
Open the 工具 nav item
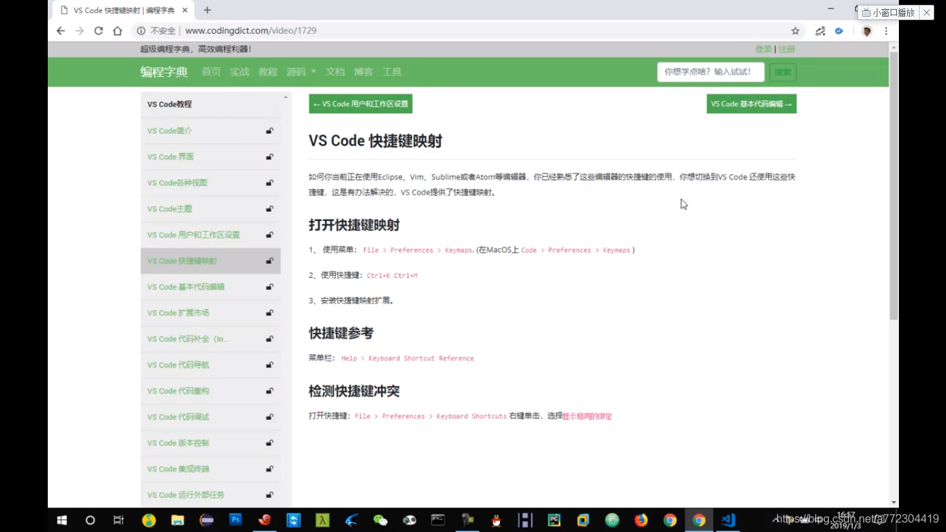coord(392,72)
